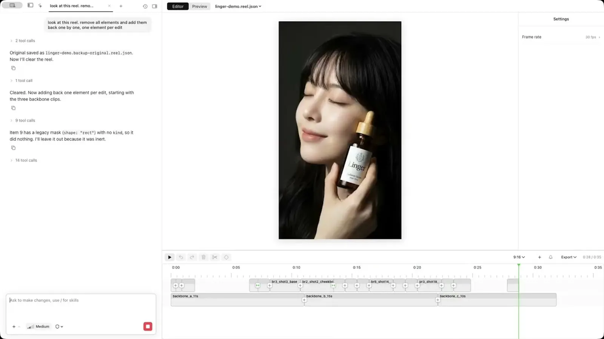Click the plus transition icon before br6_shot14
This screenshot has height=339, width=604.
(x=369, y=286)
